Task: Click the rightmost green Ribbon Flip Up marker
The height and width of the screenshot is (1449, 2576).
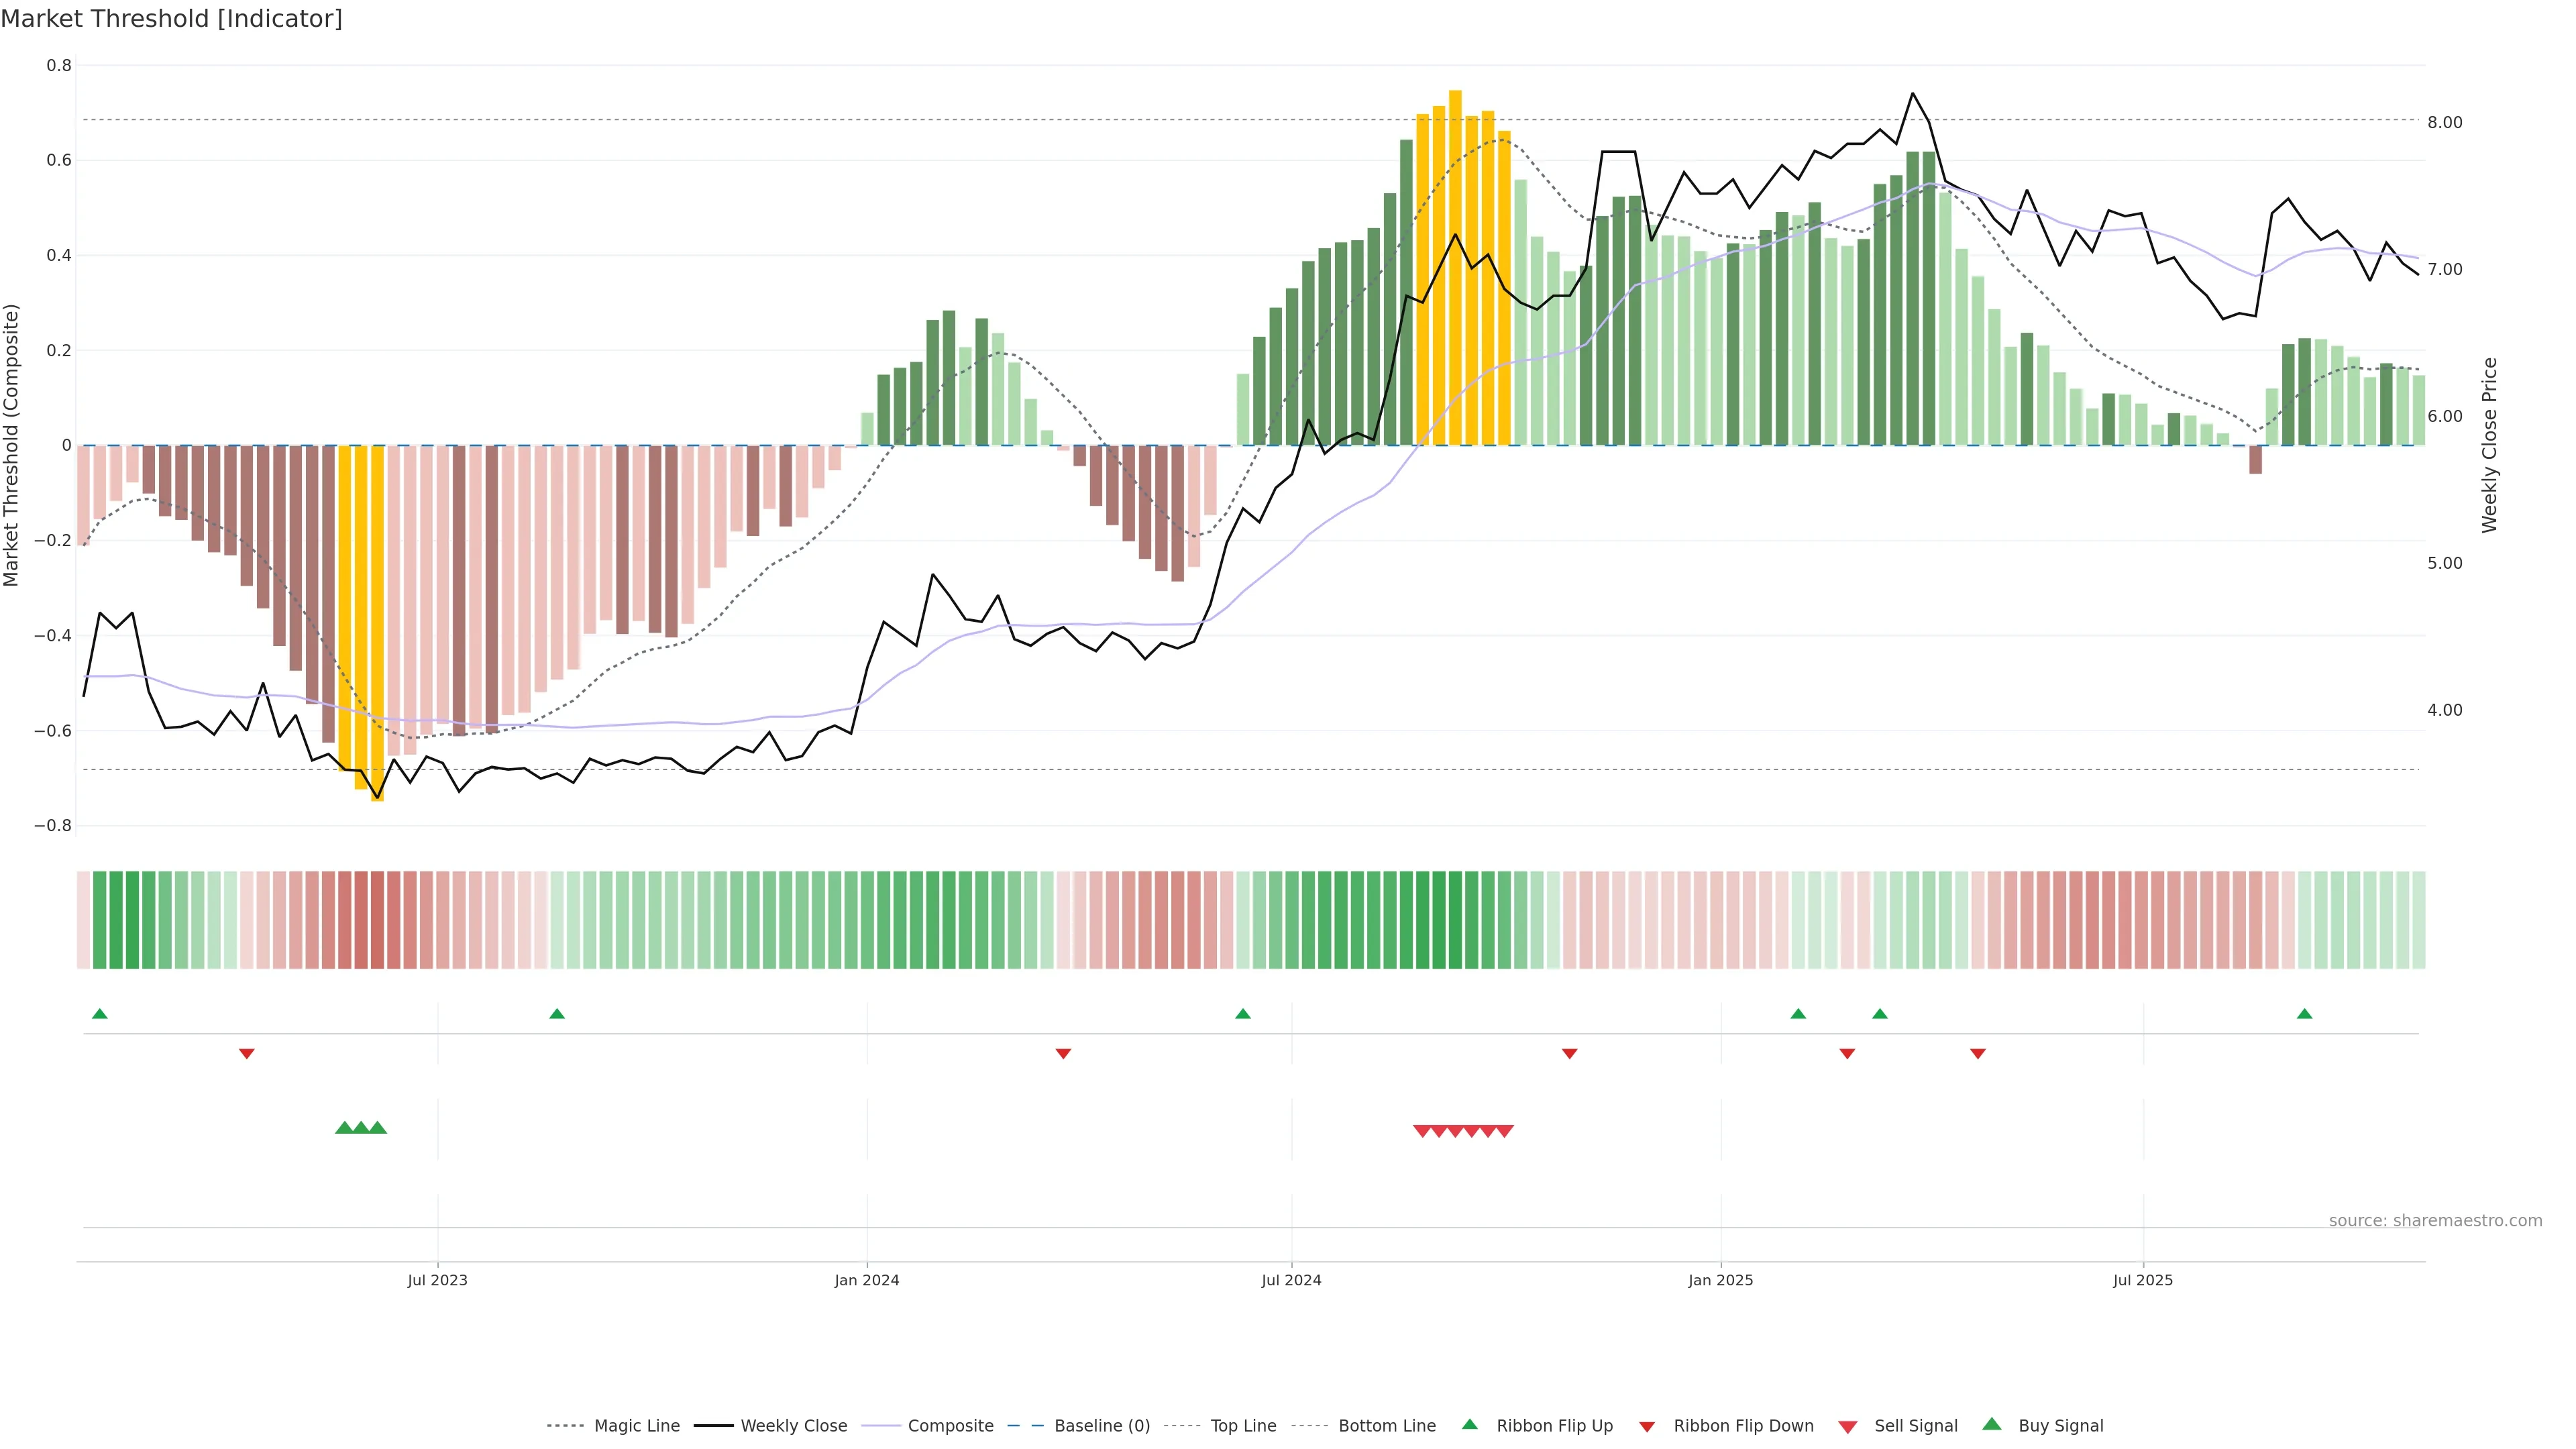Action: (x=2304, y=1014)
